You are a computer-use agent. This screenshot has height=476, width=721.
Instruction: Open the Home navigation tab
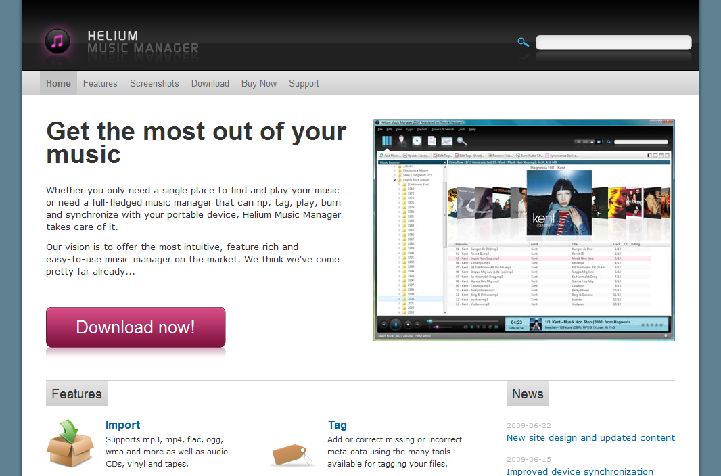58,83
